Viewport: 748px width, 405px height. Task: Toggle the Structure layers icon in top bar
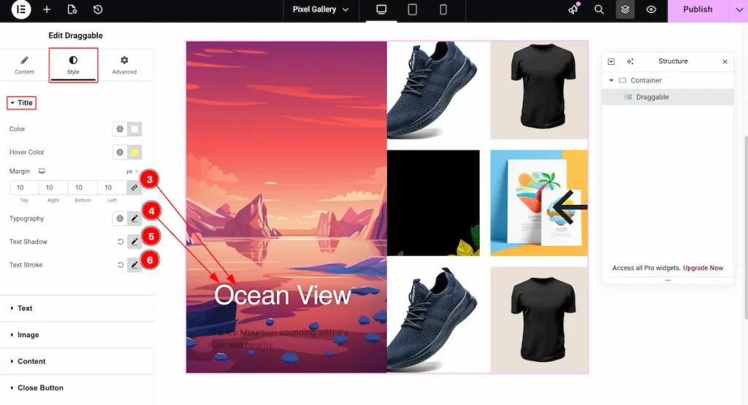coord(625,9)
